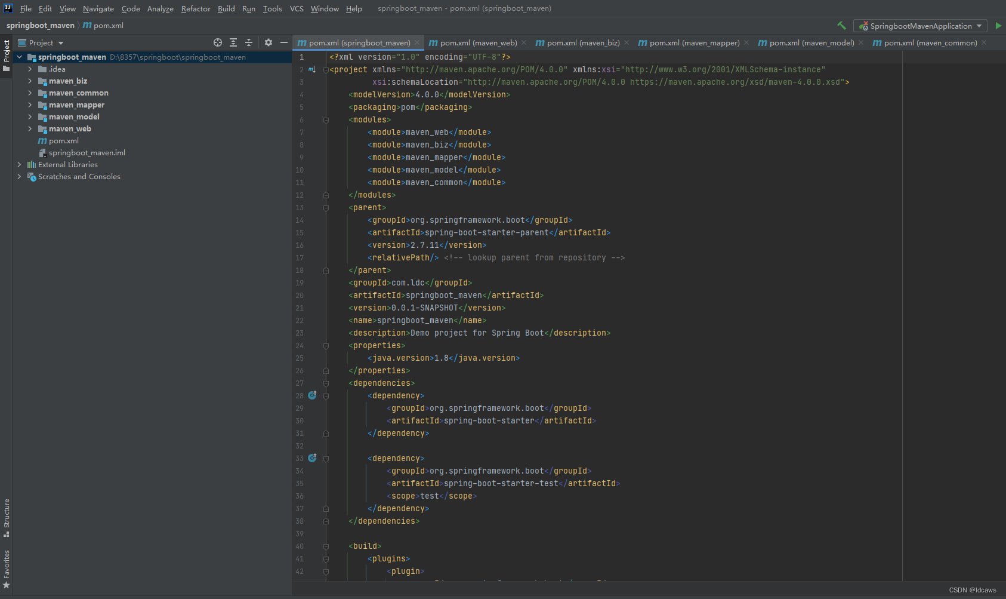Open the Navigate menu

click(98, 8)
